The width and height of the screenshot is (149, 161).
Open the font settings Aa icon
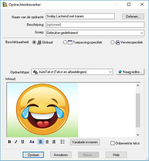click(32, 142)
